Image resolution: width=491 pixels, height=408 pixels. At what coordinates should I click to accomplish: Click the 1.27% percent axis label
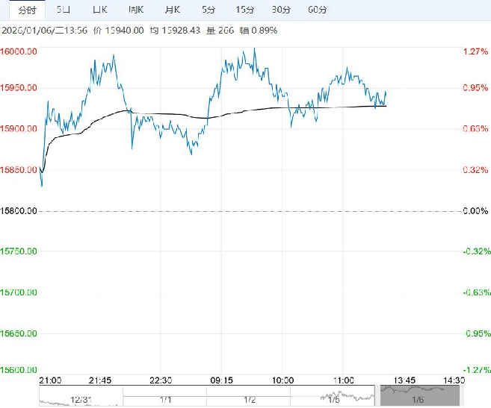475,51
